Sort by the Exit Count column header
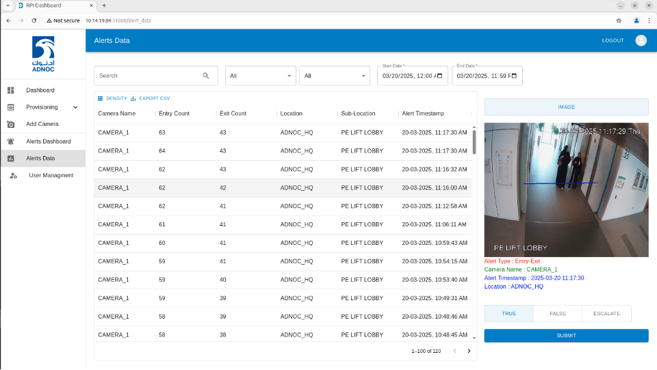 coord(233,114)
